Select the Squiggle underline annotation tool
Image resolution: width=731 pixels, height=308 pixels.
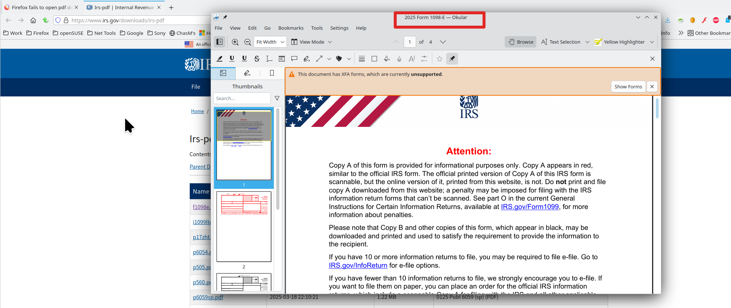(244, 59)
